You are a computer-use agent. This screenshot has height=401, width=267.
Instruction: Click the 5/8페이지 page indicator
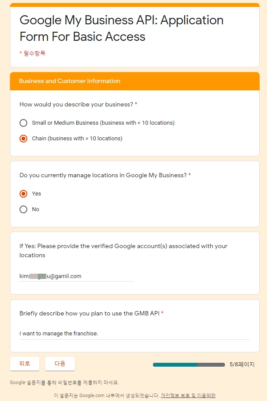242,365
